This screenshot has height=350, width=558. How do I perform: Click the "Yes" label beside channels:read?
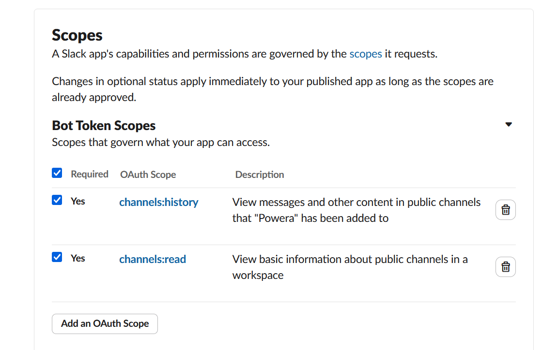78,258
